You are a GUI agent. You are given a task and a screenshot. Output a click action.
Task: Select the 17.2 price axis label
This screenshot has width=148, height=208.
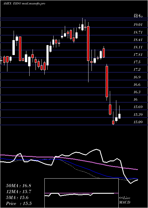click(137, 69)
